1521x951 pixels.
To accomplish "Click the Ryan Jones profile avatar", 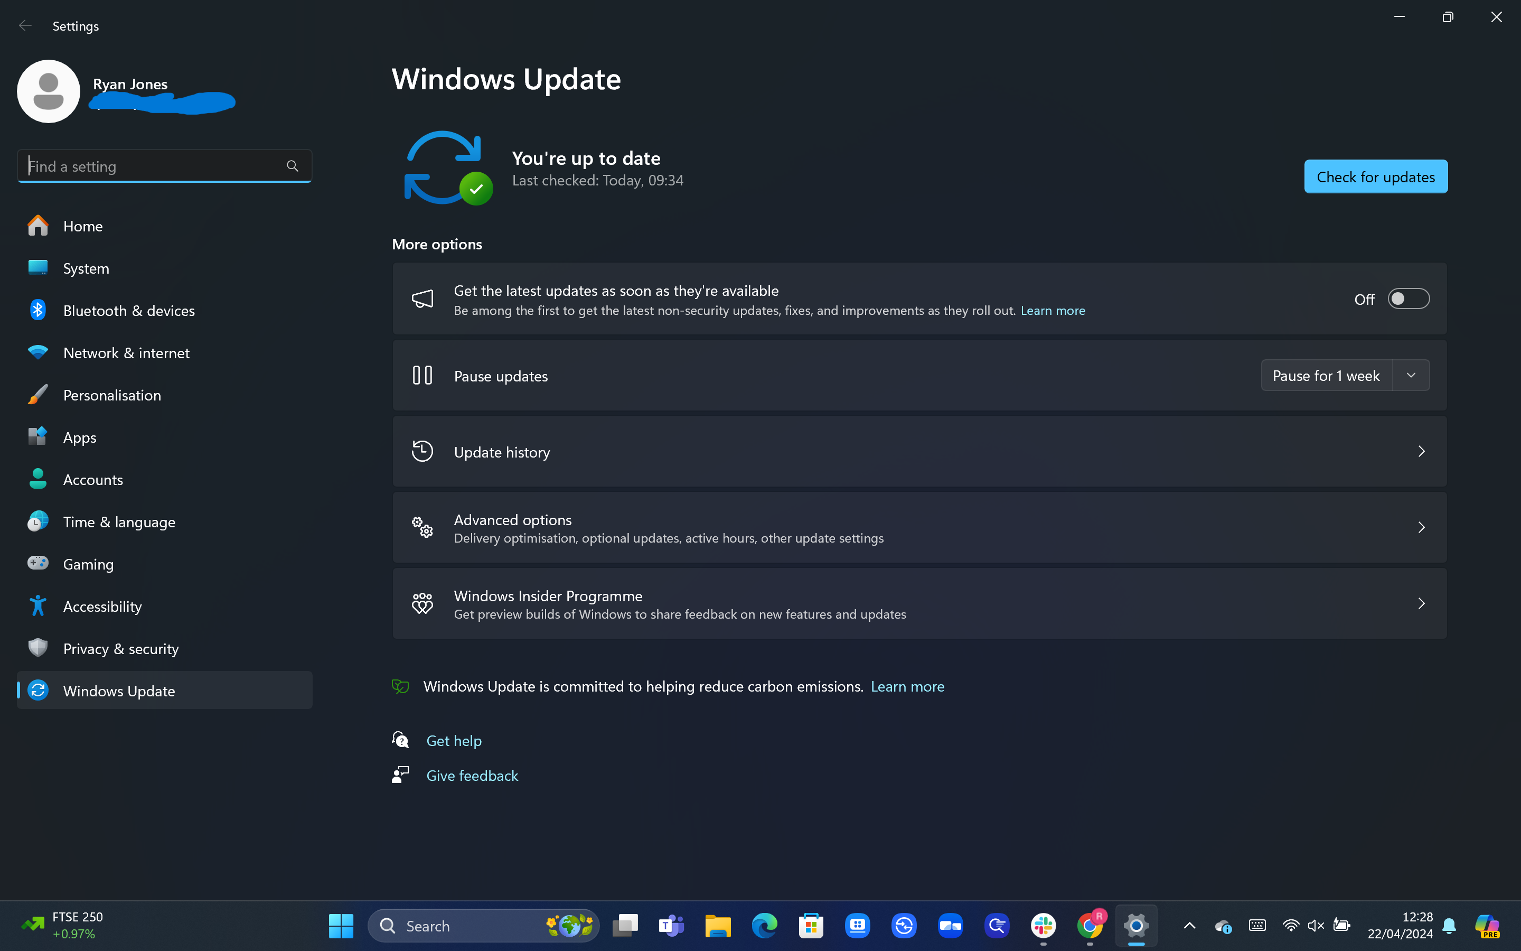I will coord(49,91).
